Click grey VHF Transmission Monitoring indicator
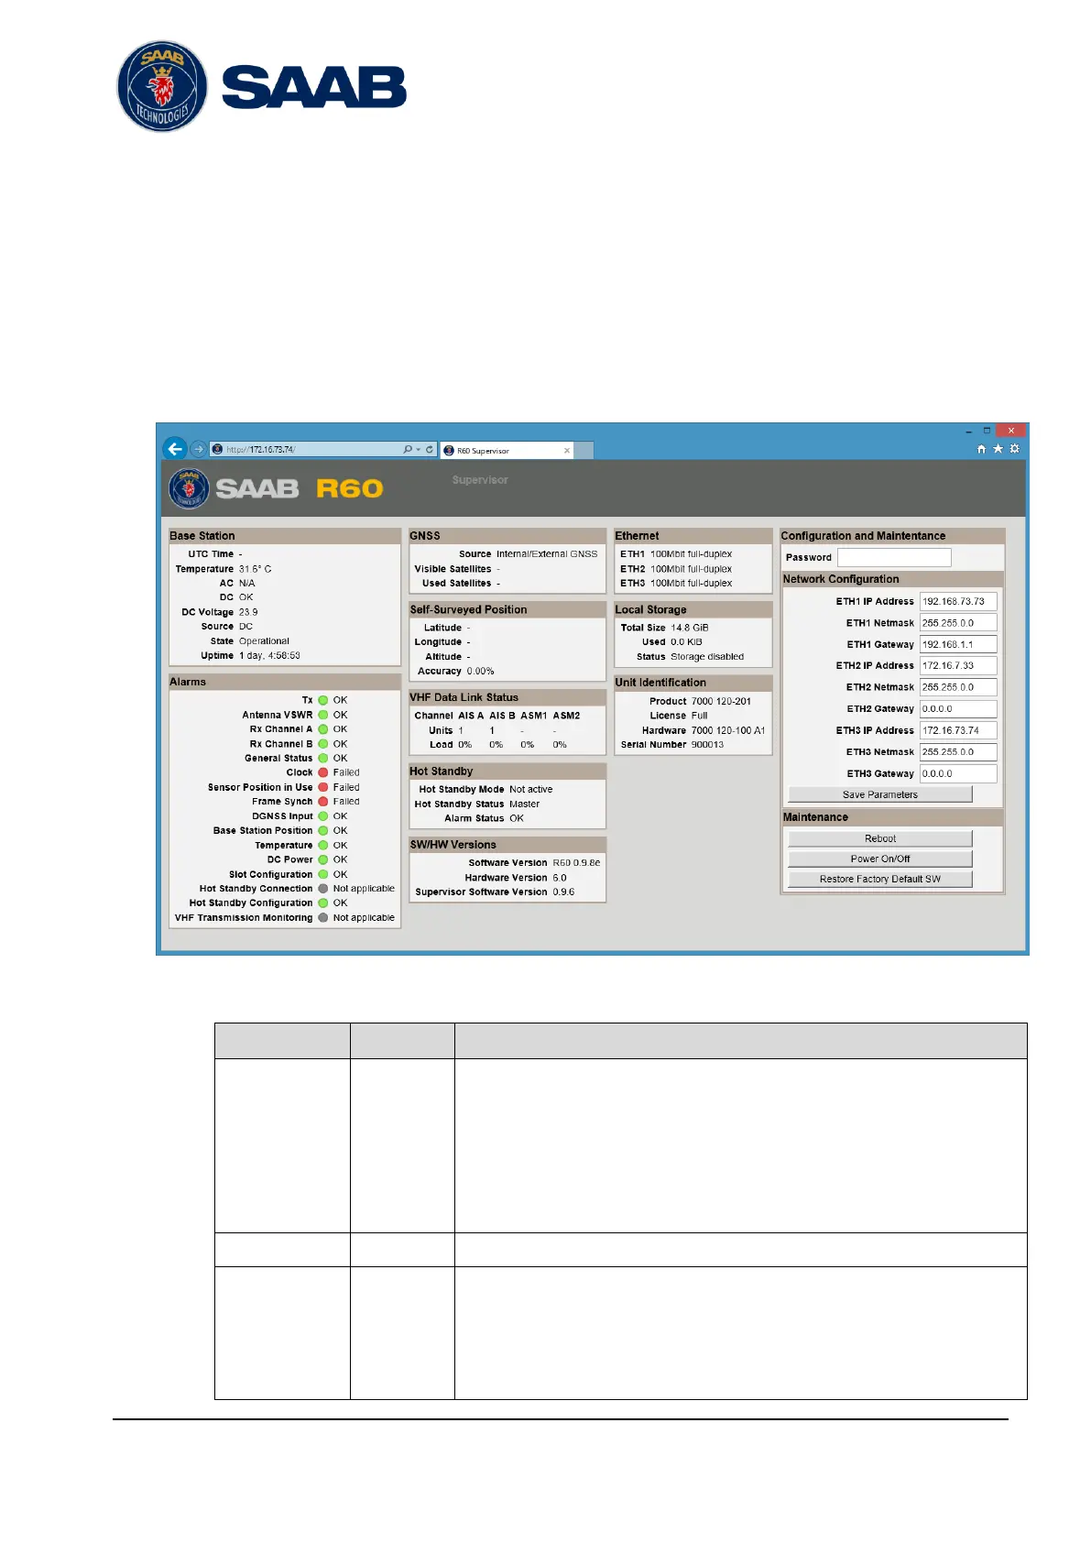1091x1543 pixels. click(323, 918)
